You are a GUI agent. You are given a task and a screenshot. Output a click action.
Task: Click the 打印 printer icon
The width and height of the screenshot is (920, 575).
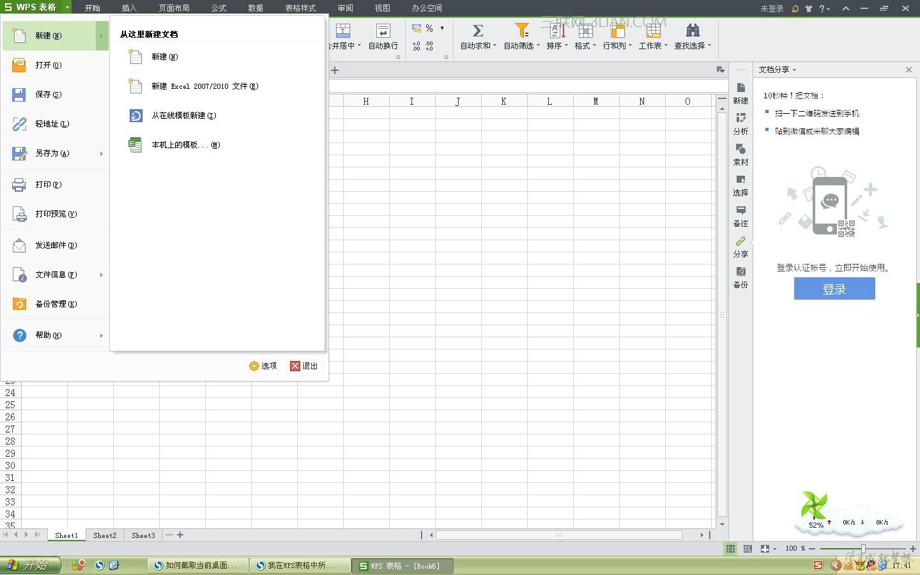(19, 185)
